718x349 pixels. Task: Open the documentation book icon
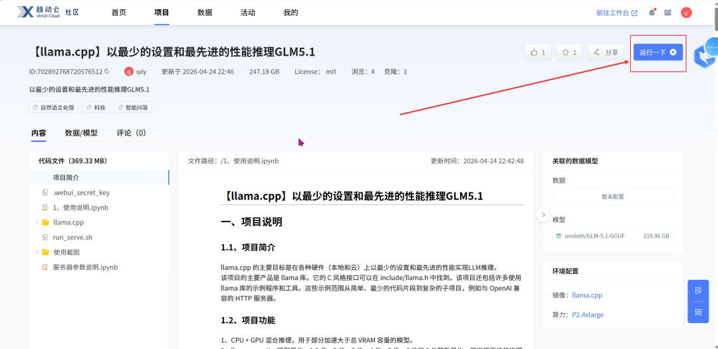[x=667, y=13]
